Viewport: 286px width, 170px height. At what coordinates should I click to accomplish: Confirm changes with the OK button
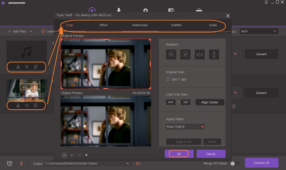point(179,154)
